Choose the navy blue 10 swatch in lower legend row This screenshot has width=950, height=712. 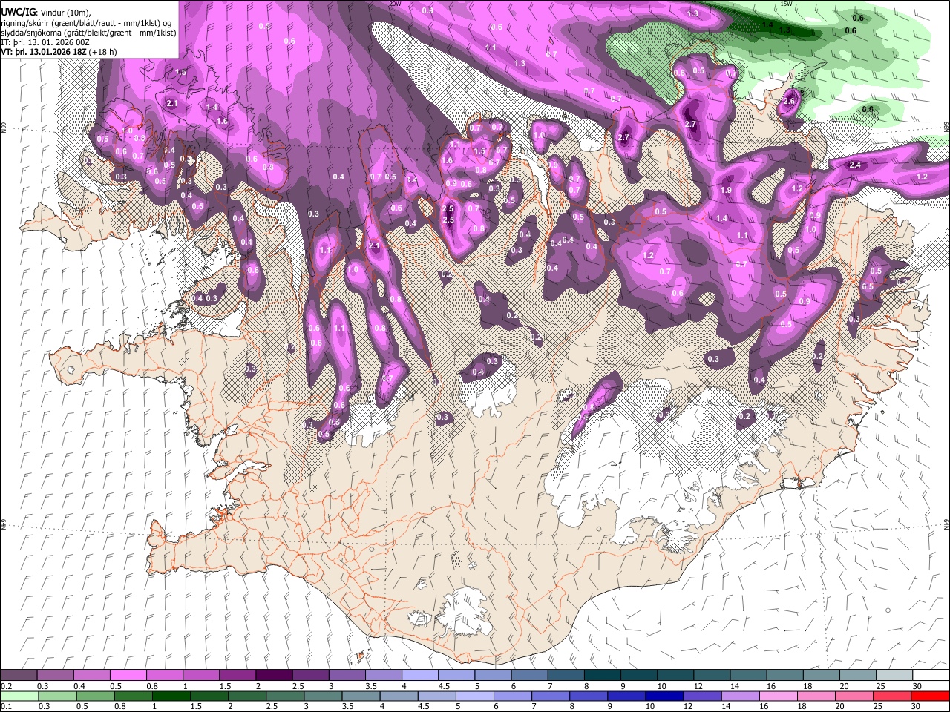pyautogui.click(x=664, y=696)
